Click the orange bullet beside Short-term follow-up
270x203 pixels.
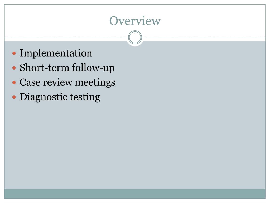(x=14, y=68)
